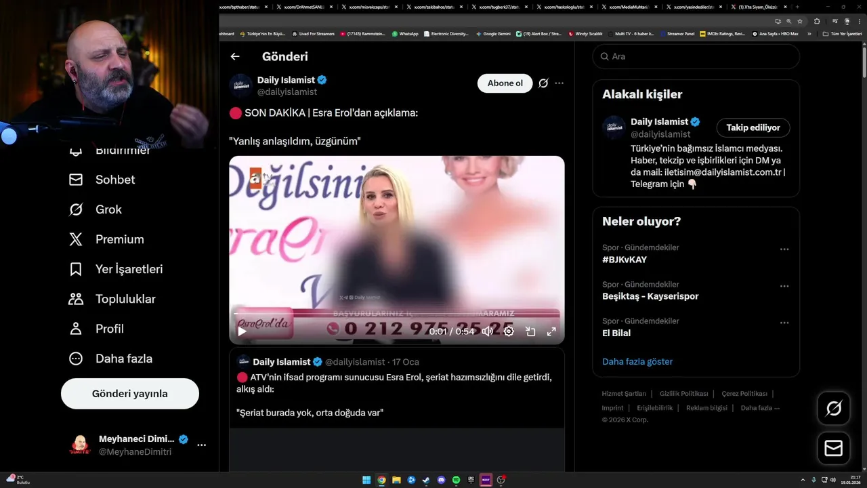Open options dots for El Bilal trend
867x488 pixels.
click(784, 323)
